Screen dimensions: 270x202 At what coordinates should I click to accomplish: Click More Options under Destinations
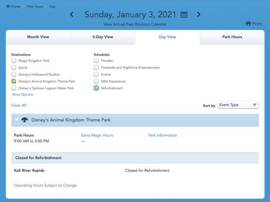22,94
